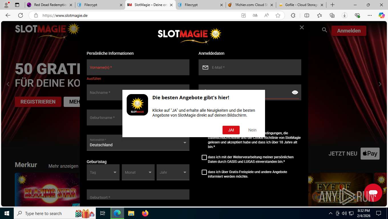This screenshot has width=388, height=219.
Task: Check the OASIS and LUGAS consent box
Action: coord(204,157)
